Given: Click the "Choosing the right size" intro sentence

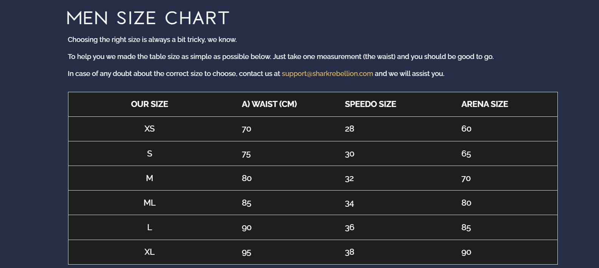Looking at the screenshot, I should pyautogui.click(x=152, y=40).
